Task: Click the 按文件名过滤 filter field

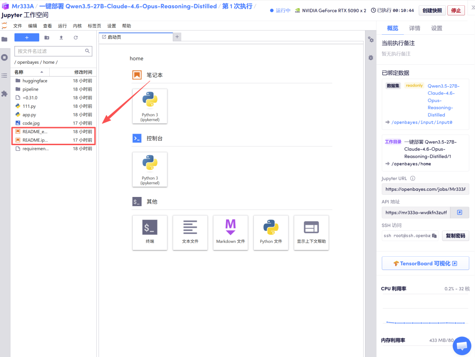Action: pos(53,51)
